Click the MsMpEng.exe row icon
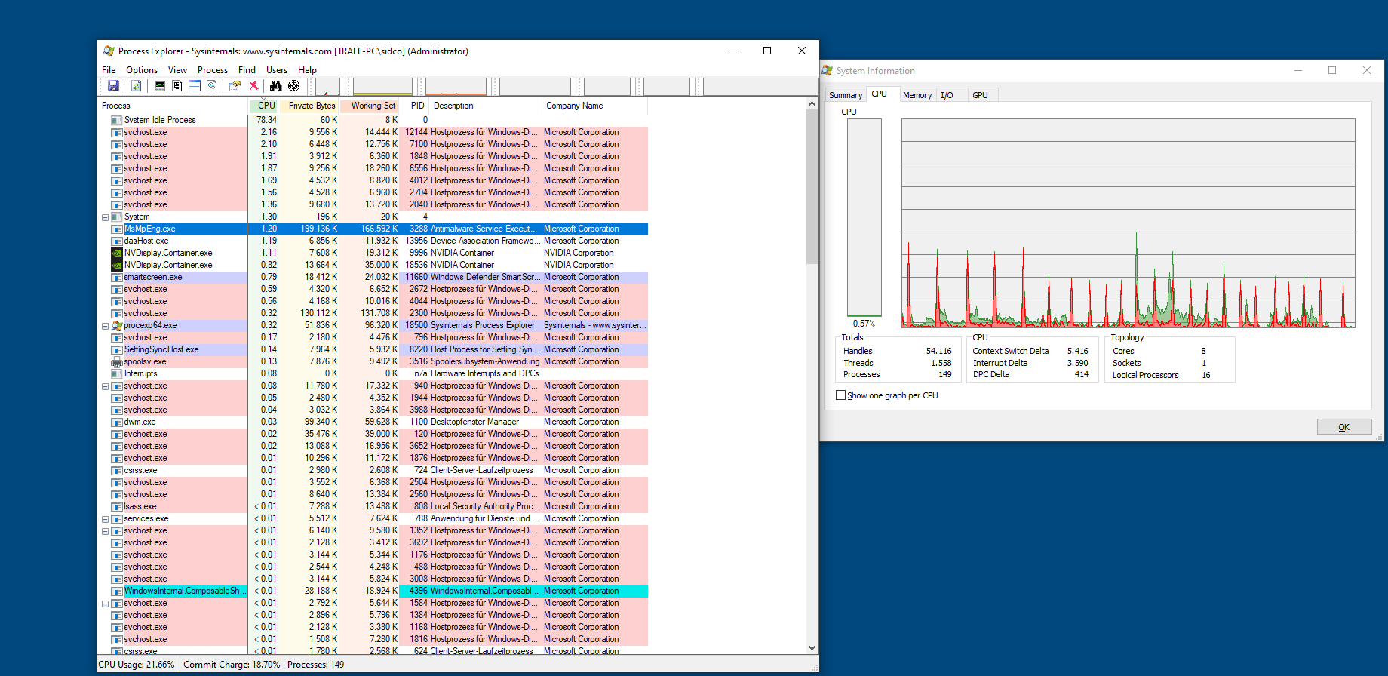Viewport: 1388px width, 676px height. (117, 229)
